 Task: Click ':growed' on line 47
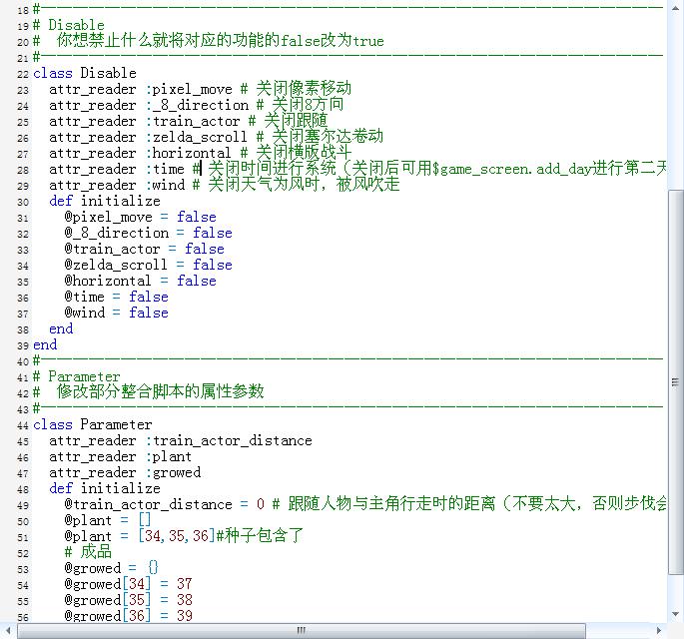(x=173, y=472)
